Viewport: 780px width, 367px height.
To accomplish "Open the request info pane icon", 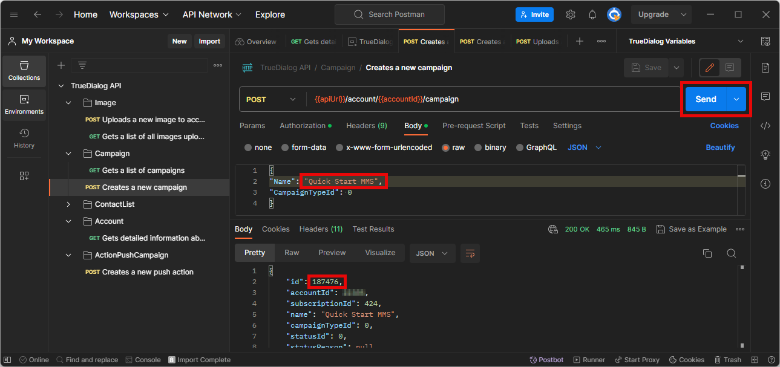I will point(765,184).
